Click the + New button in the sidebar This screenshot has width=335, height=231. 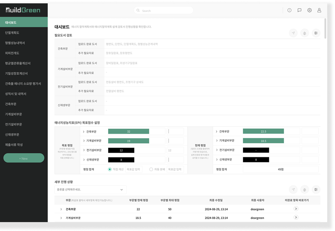[24, 158]
